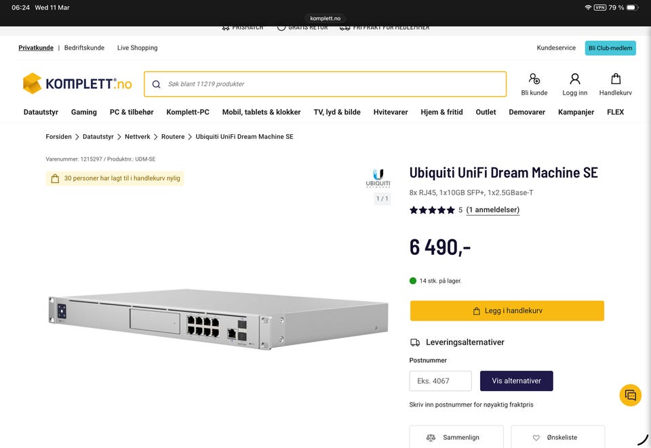
Task: Click the Ubiquiti brand logo
Action: (378, 178)
